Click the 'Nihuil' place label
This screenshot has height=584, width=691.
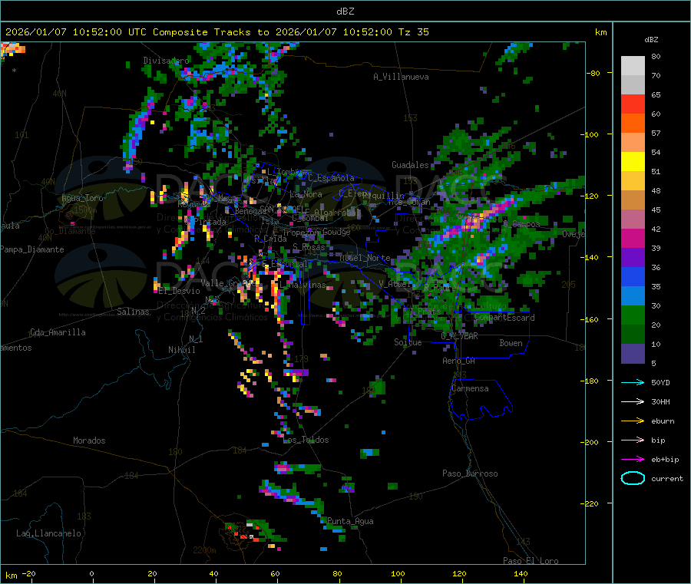pyautogui.click(x=181, y=350)
